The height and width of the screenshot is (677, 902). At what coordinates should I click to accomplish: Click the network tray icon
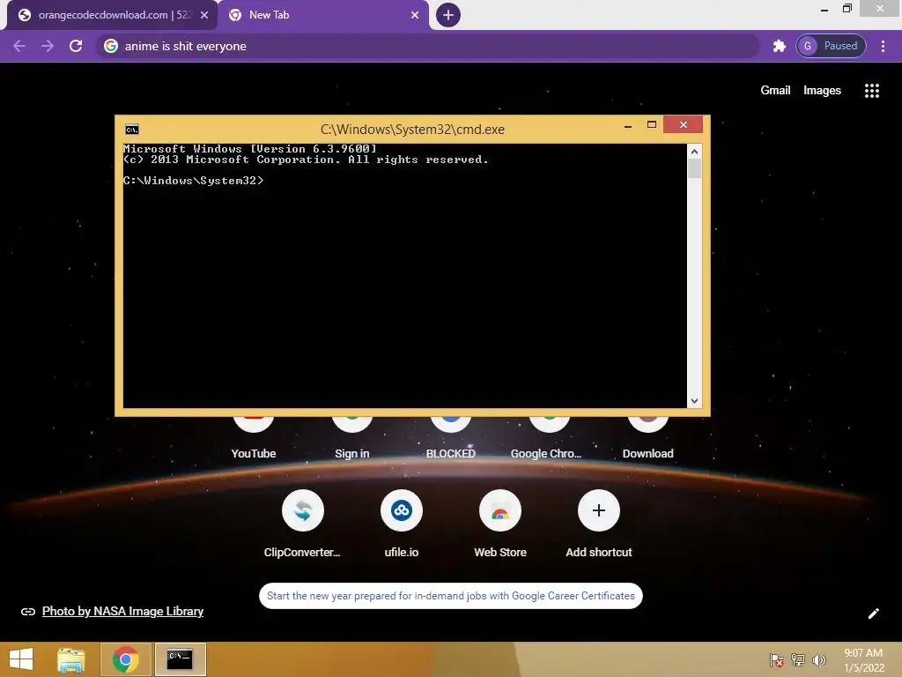(798, 659)
